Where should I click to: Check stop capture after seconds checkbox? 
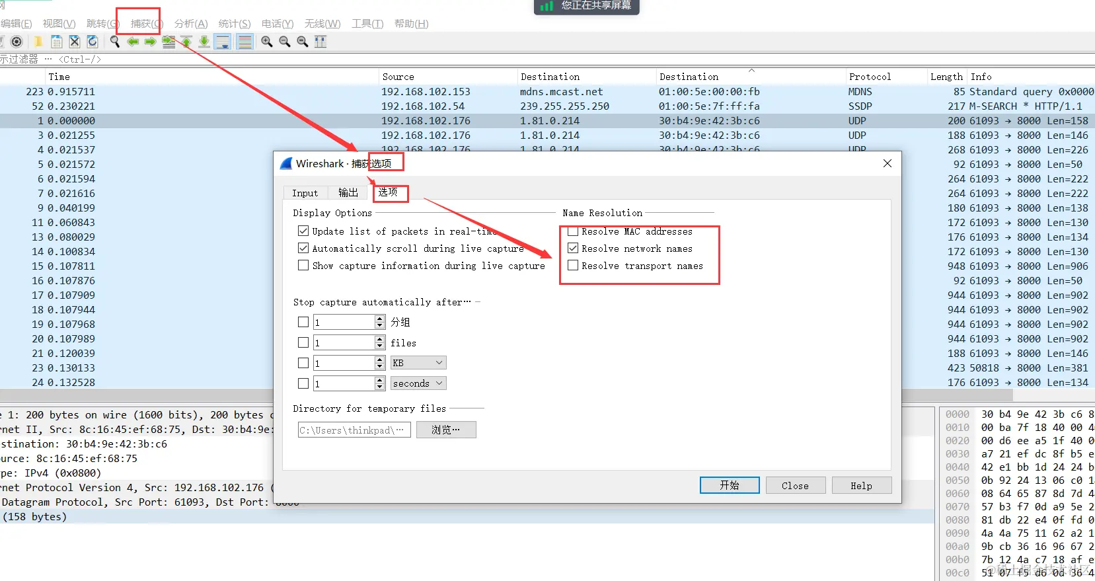click(x=303, y=383)
